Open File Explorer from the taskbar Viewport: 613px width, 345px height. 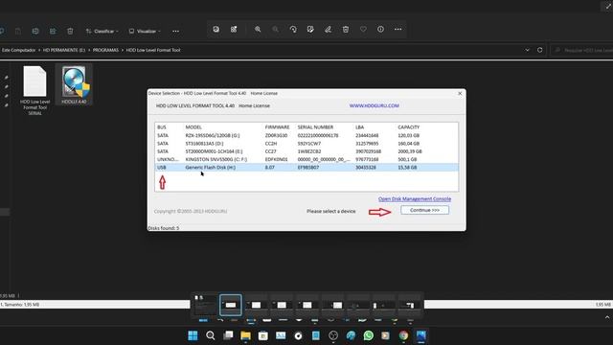(245, 335)
